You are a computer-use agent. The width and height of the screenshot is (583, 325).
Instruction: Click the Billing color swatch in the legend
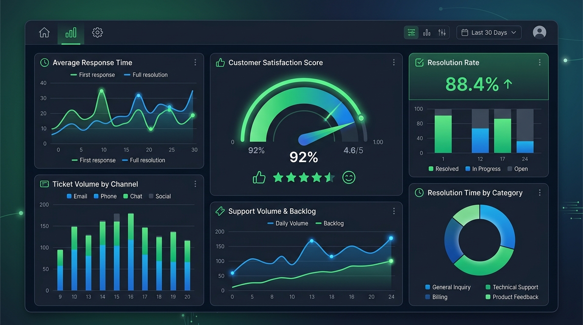click(x=428, y=297)
